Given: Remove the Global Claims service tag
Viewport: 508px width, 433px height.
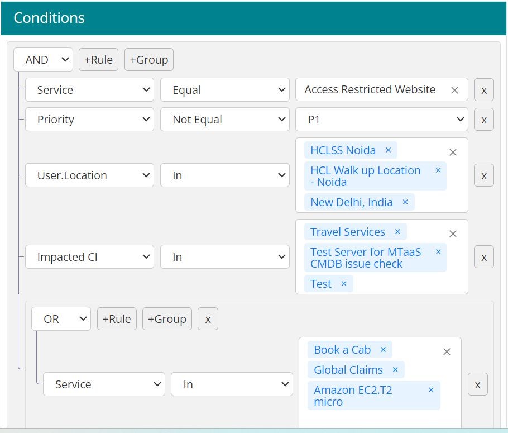Looking at the screenshot, I should [x=395, y=370].
